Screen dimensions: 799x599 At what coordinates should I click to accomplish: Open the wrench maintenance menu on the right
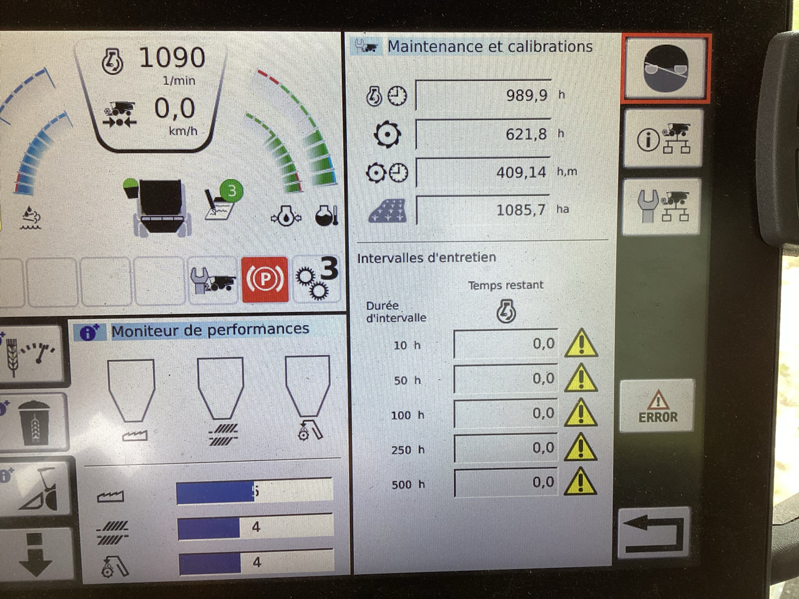point(663,207)
